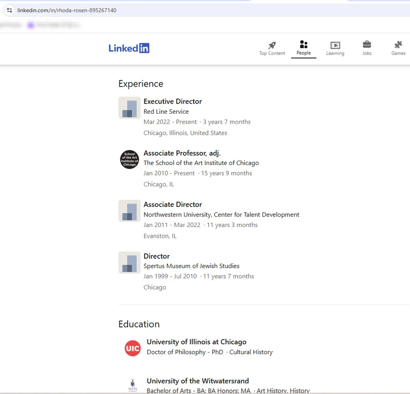Switch to the Games tab label
Image resolution: width=410 pixels, height=394 pixels.
(x=398, y=53)
